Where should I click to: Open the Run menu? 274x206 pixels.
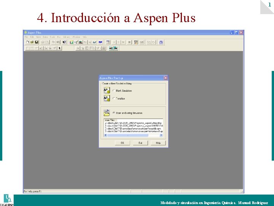point(59,37)
